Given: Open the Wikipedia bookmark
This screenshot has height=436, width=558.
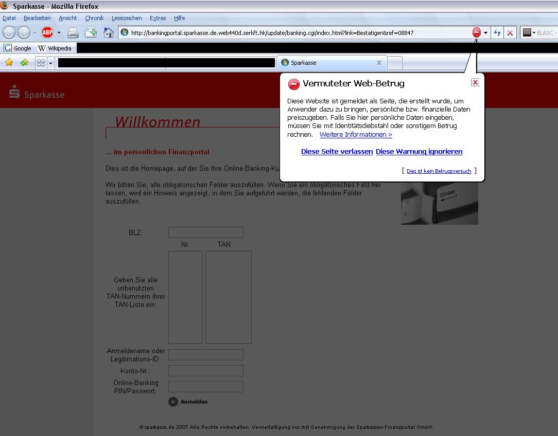Looking at the screenshot, I should [x=55, y=48].
